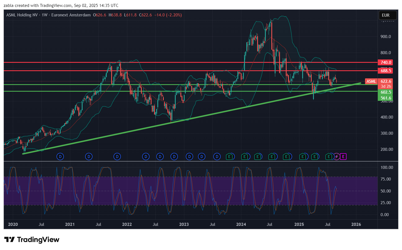Click the 2022 label on time axis
This screenshot has height=250, width=402.
tap(127, 224)
